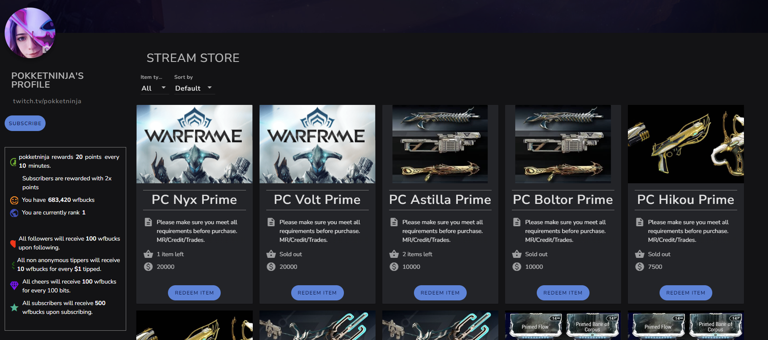The width and height of the screenshot is (768, 340).
Task: Click the Stream Store heading
Action: tap(193, 58)
